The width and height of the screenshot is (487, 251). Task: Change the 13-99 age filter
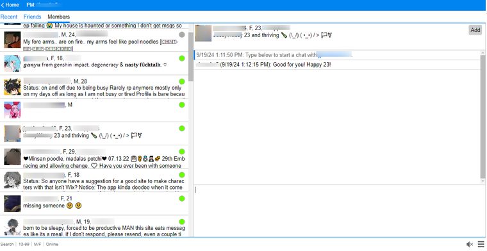24,245
